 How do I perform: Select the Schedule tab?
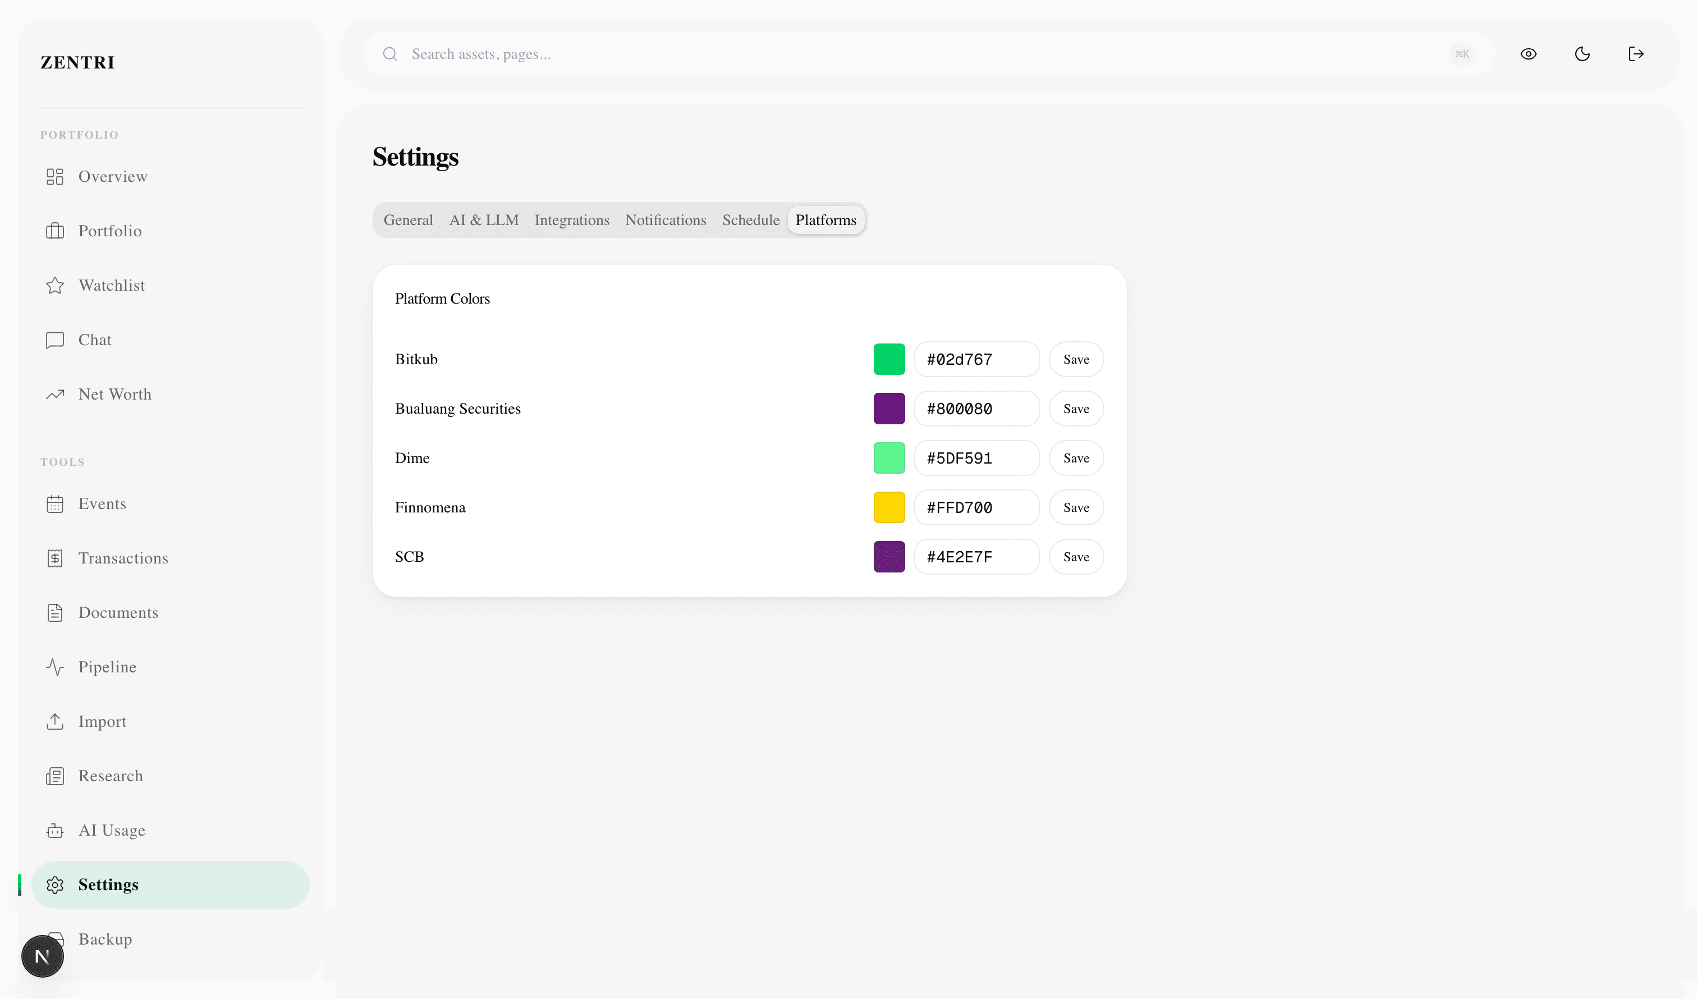tap(751, 220)
